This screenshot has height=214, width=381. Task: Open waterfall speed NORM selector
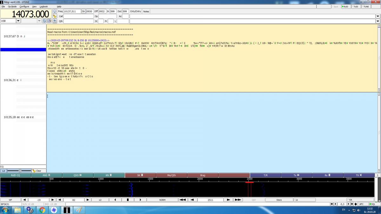pos(162,200)
